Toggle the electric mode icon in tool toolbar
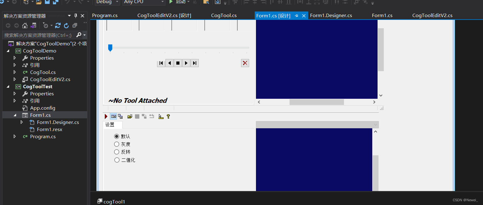The height and width of the screenshot is (205, 483). pyautogui.click(x=114, y=116)
